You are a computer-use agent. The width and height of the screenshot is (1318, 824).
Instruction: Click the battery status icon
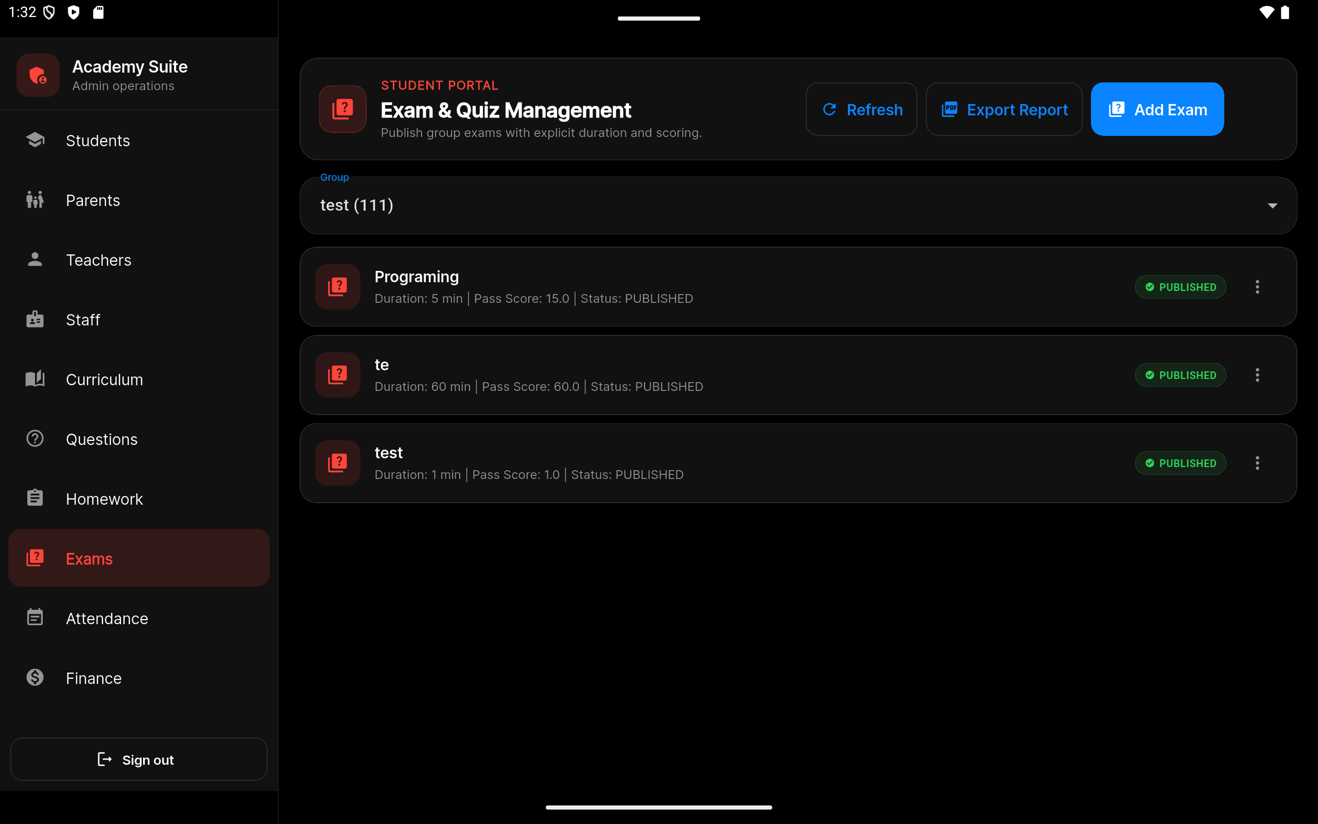click(1285, 12)
